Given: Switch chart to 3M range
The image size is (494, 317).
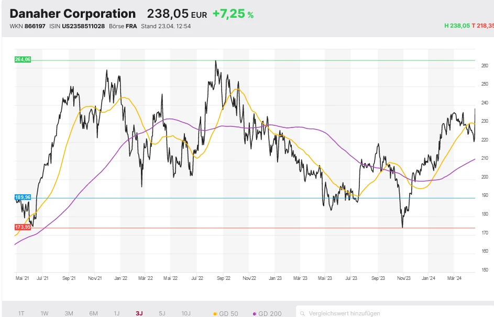Looking at the screenshot, I should [x=69, y=313].
